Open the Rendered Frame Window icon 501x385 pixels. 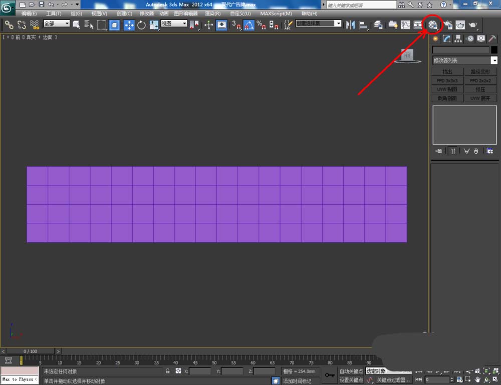click(x=460, y=25)
